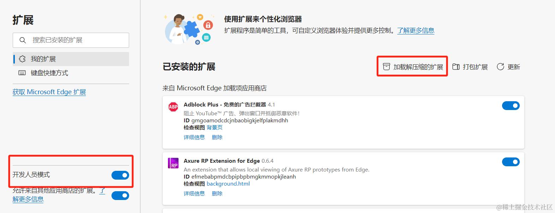The image size is (555, 213).
Task: Click 删除 under Axure RP Extension
Action: coord(217,194)
